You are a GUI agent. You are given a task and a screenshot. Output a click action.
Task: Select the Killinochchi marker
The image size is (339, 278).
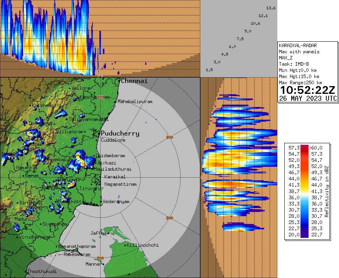coord(125,245)
